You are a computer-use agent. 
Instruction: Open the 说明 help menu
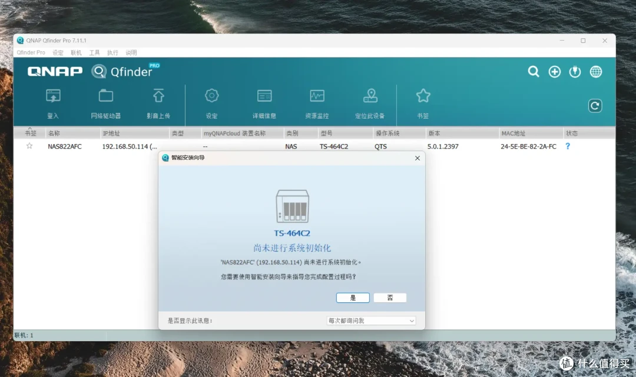[131, 53]
